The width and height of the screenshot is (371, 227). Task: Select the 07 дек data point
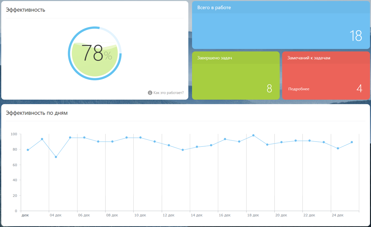[98, 142]
